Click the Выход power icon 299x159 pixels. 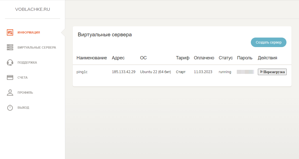click(x=10, y=107)
